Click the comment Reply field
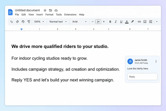Image resolution: width=166 pixels, height=111 pixels. (x=142, y=77)
